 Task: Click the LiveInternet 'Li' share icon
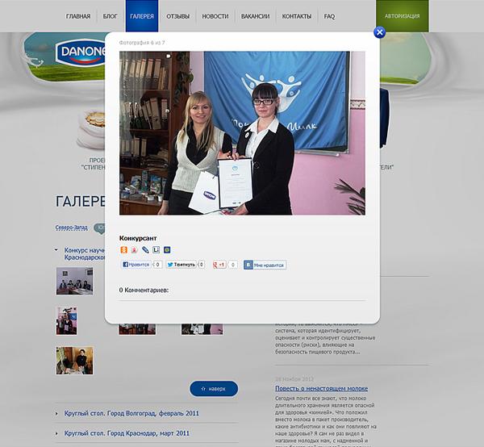[156, 250]
